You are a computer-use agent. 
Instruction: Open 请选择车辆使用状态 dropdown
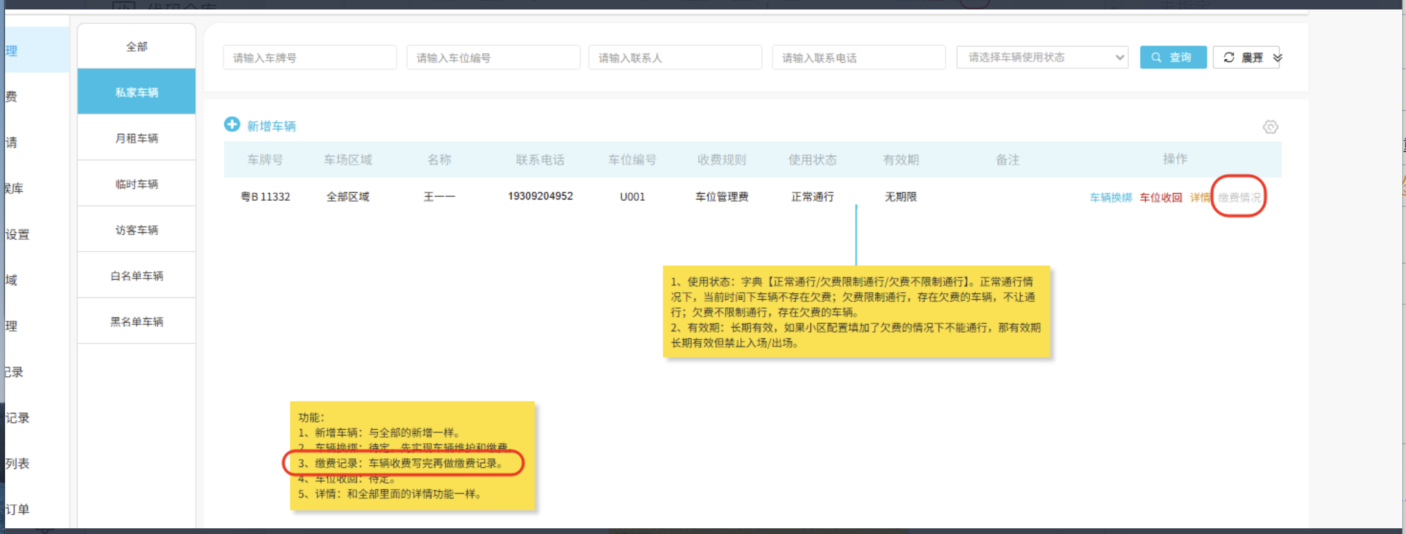coord(1042,57)
